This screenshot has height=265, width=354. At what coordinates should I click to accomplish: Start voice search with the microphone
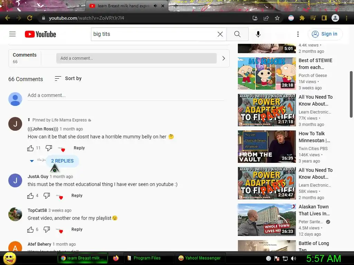(258, 34)
